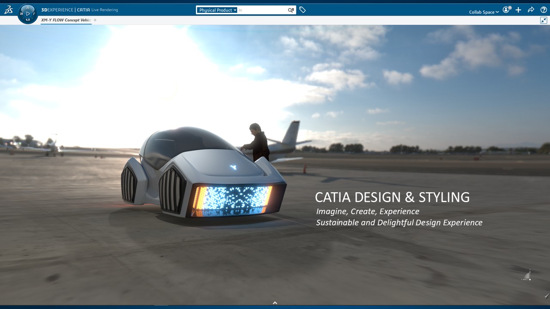Screen dimensions: 550x309
Task: Expand the bottom action bar chevron
Action: (275, 303)
